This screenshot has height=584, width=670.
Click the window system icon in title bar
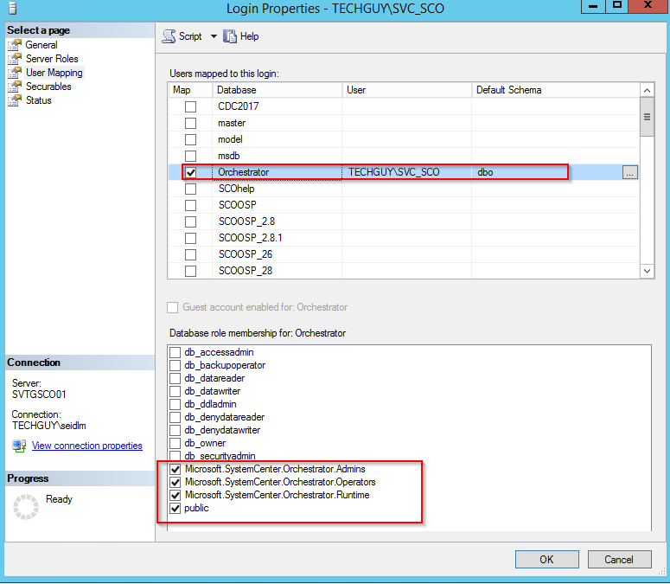click(13, 8)
